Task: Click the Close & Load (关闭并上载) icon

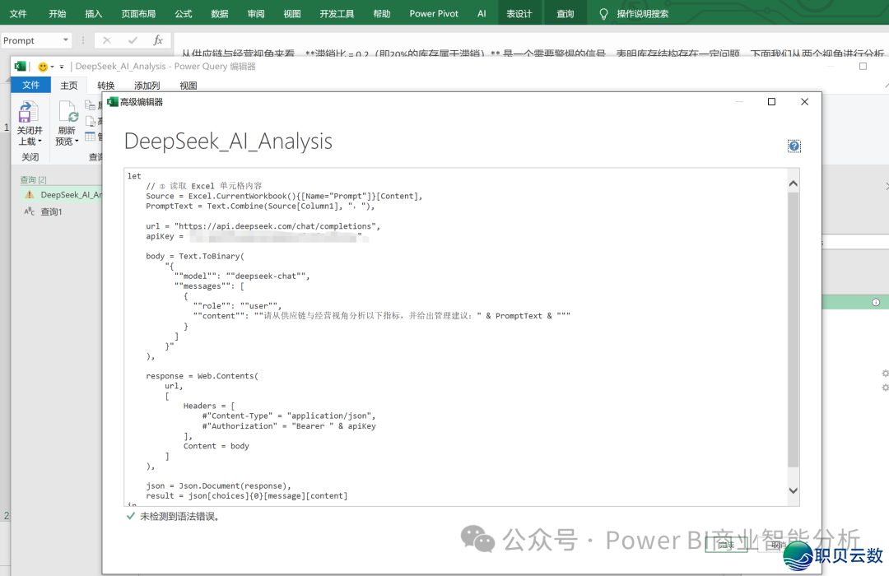Action: click(29, 112)
